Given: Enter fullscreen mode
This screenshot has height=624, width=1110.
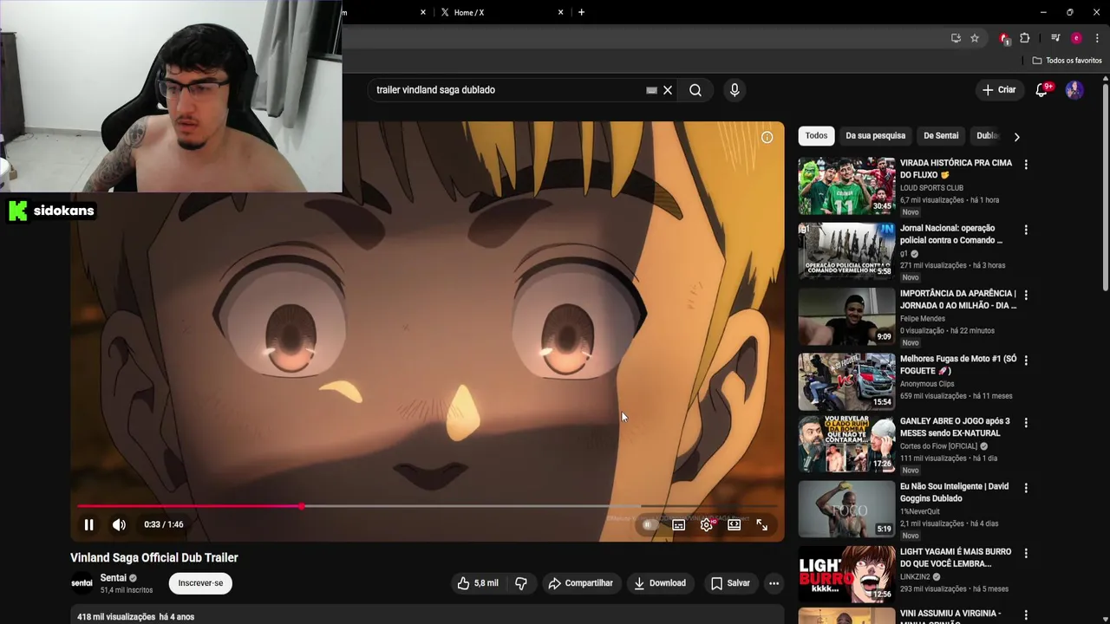Looking at the screenshot, I should click(762, 524).
